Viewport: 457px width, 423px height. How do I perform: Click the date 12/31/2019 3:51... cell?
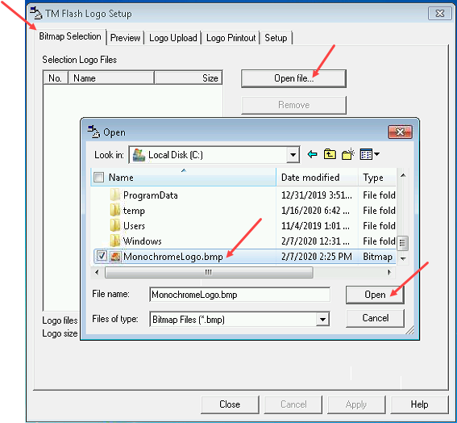(x=317, y=195)
